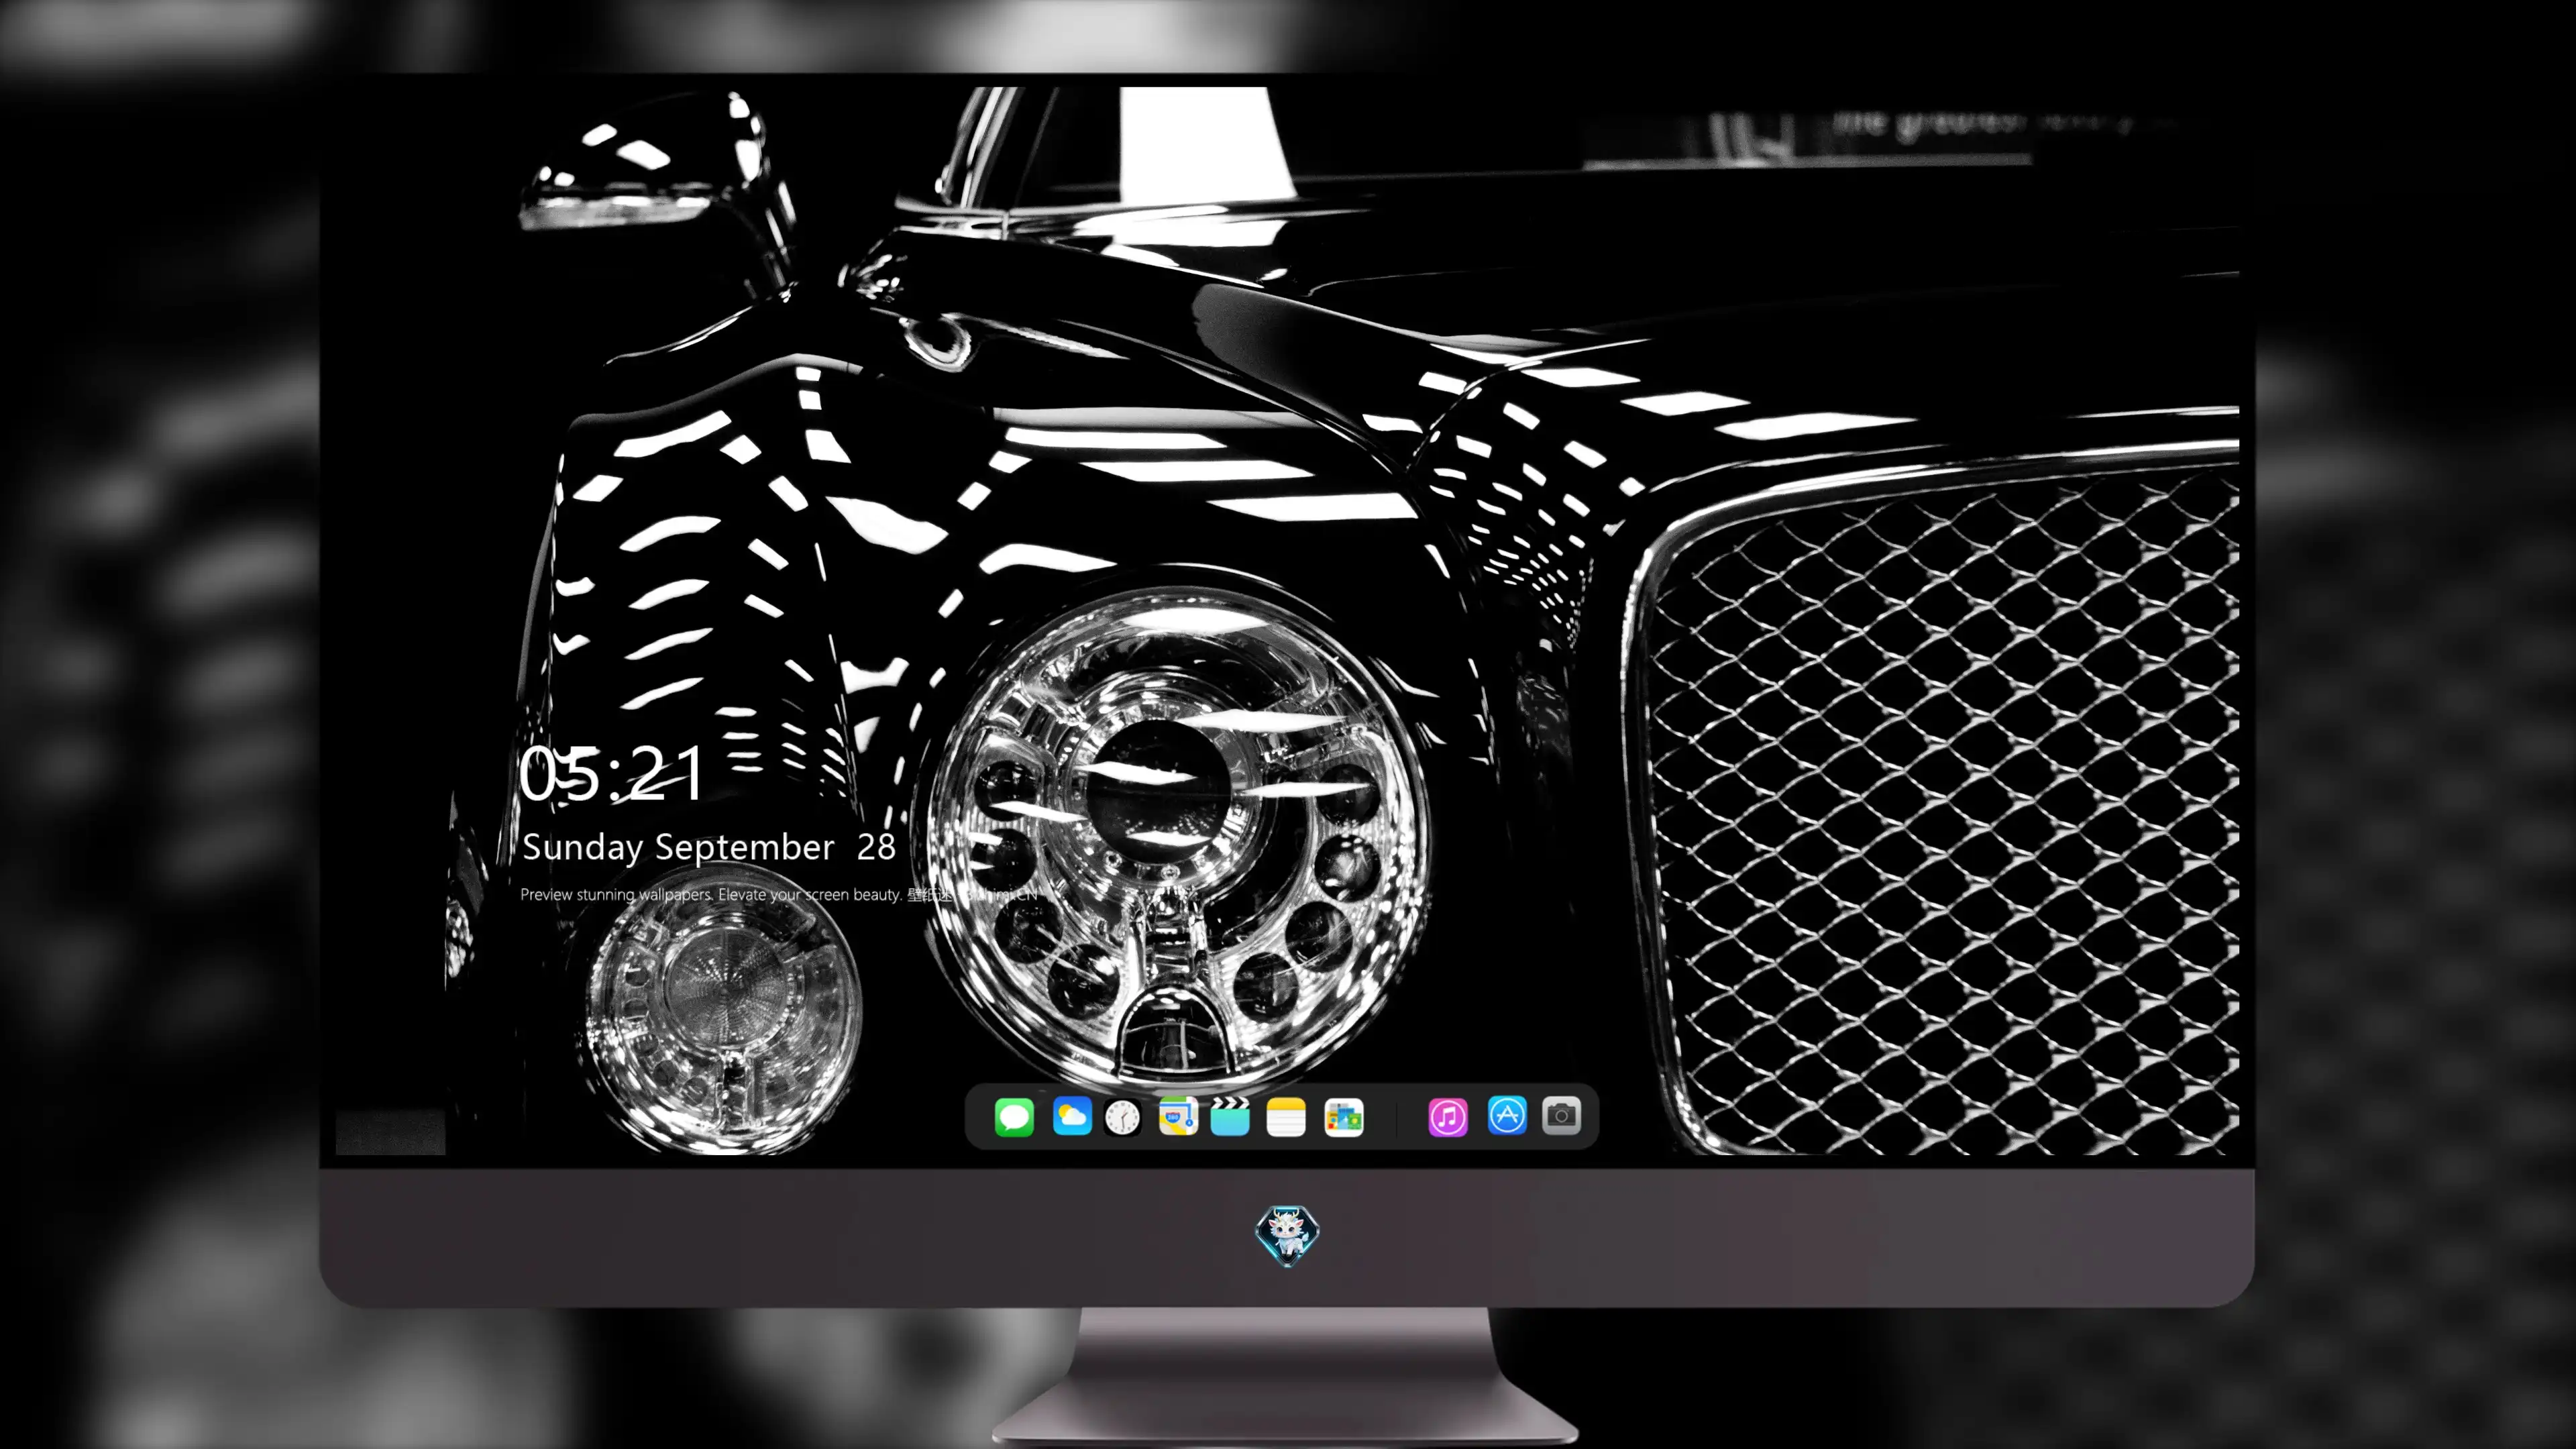Screen dimensions: 2576x1449
Task: Launch the iTunes Store music icon
Action: [1448, 1117]
